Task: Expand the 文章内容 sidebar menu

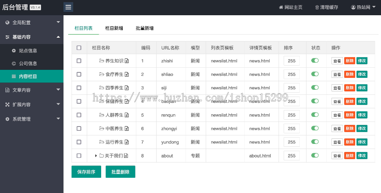Action: tap(58, 89)
